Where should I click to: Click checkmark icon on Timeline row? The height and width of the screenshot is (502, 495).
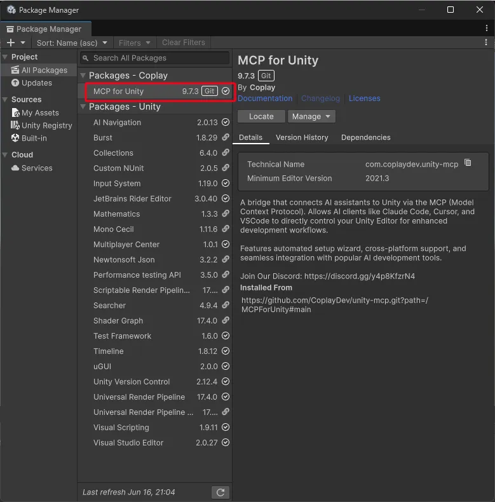[226, 351]
